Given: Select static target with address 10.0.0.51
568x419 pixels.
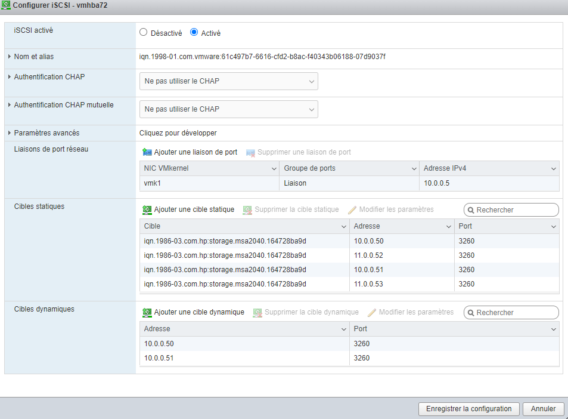Looking at the screenshot, I should coord(350,270).
